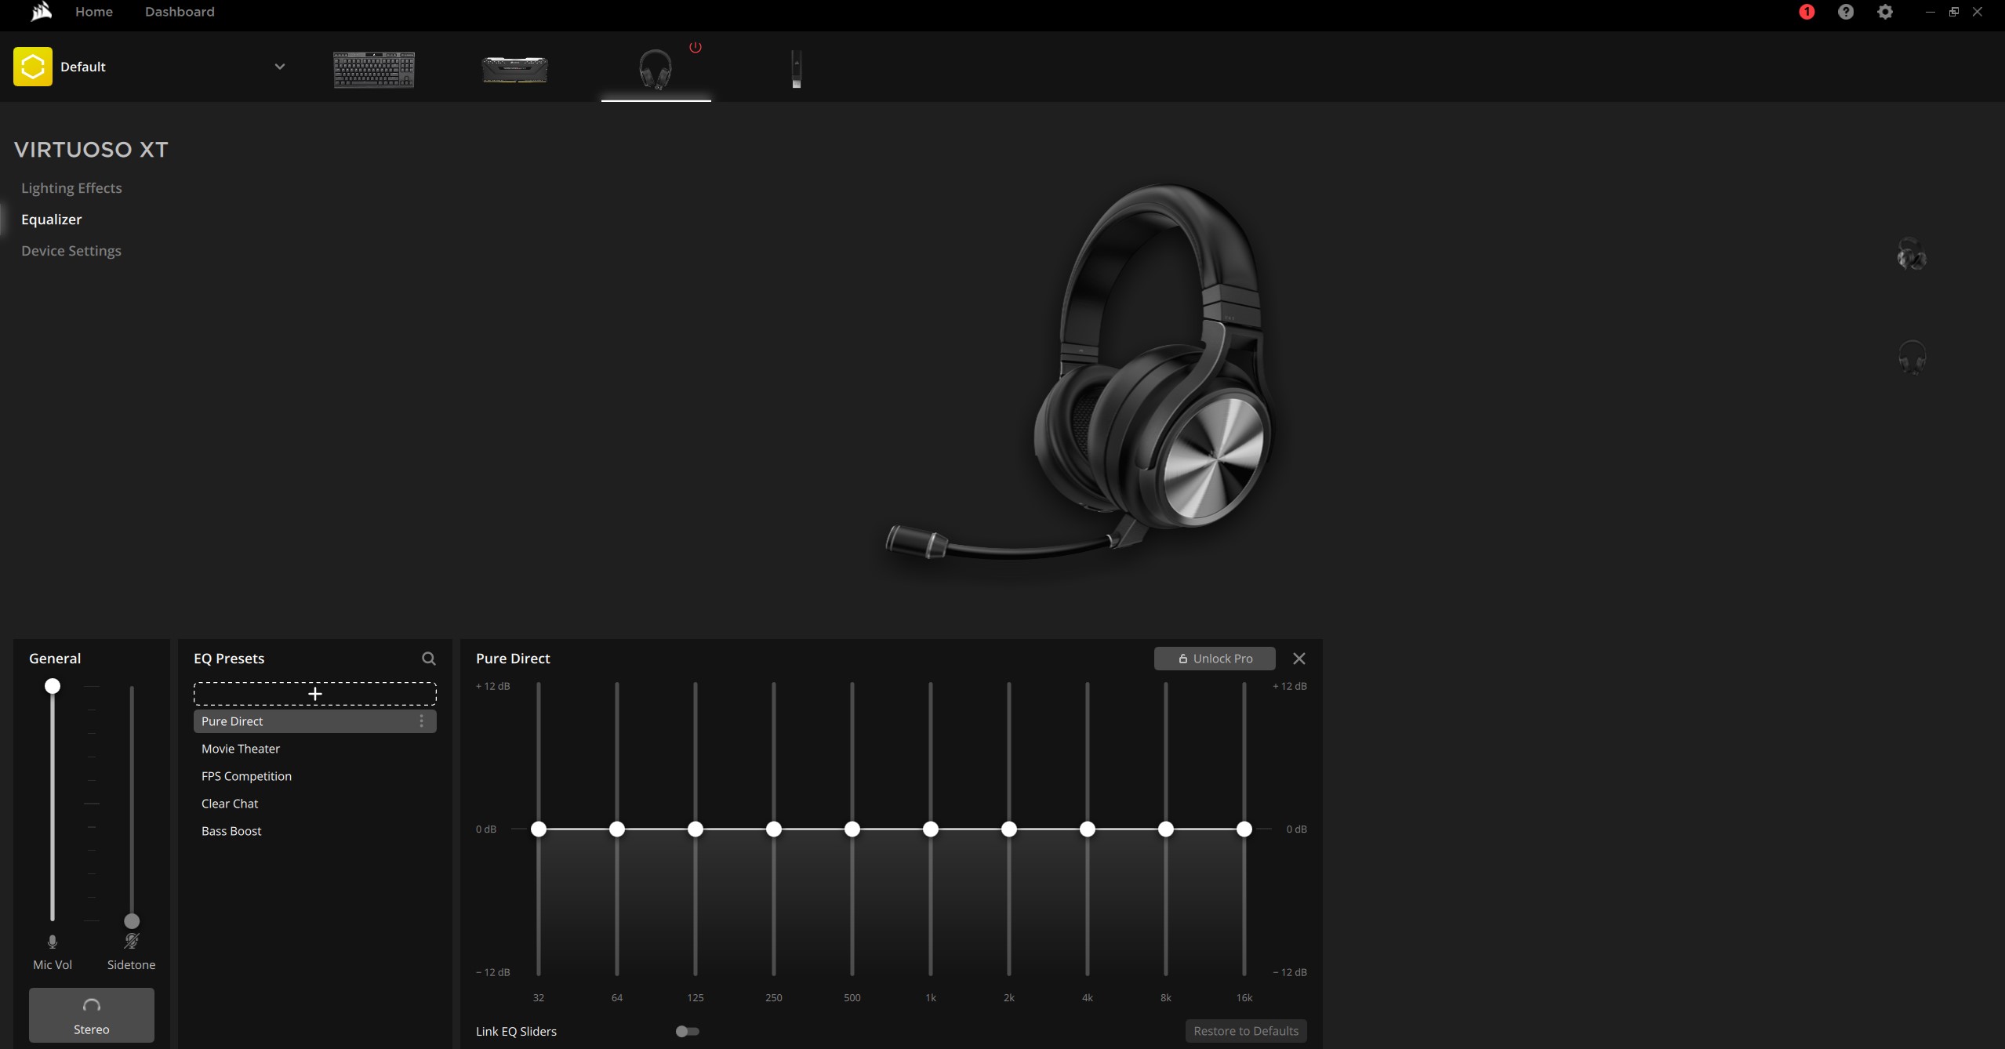2005x1049 pixels.
Task: Click the Mic Vol icon below slider
Action: click(52, 942)
